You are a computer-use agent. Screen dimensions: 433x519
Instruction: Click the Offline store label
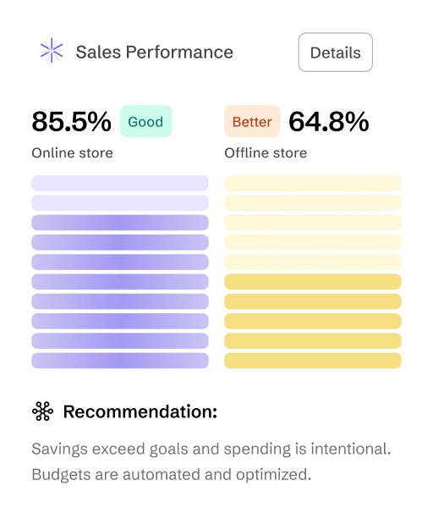(x=266, y=153)
